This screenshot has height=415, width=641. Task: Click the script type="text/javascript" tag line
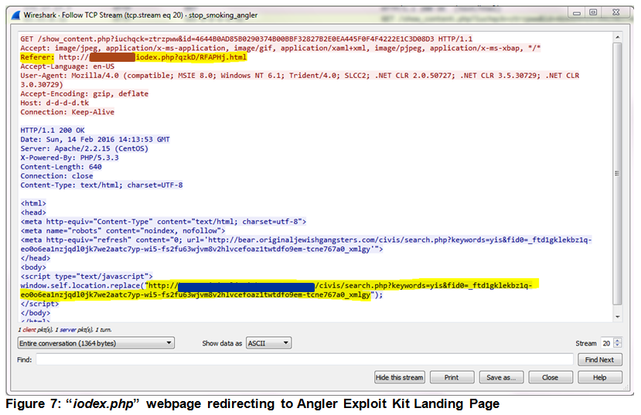point(87,277)
